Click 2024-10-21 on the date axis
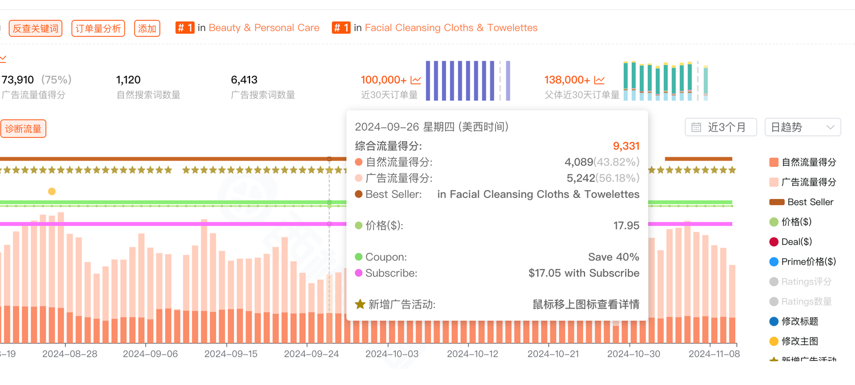855x385 pixels. click(553, 354)
